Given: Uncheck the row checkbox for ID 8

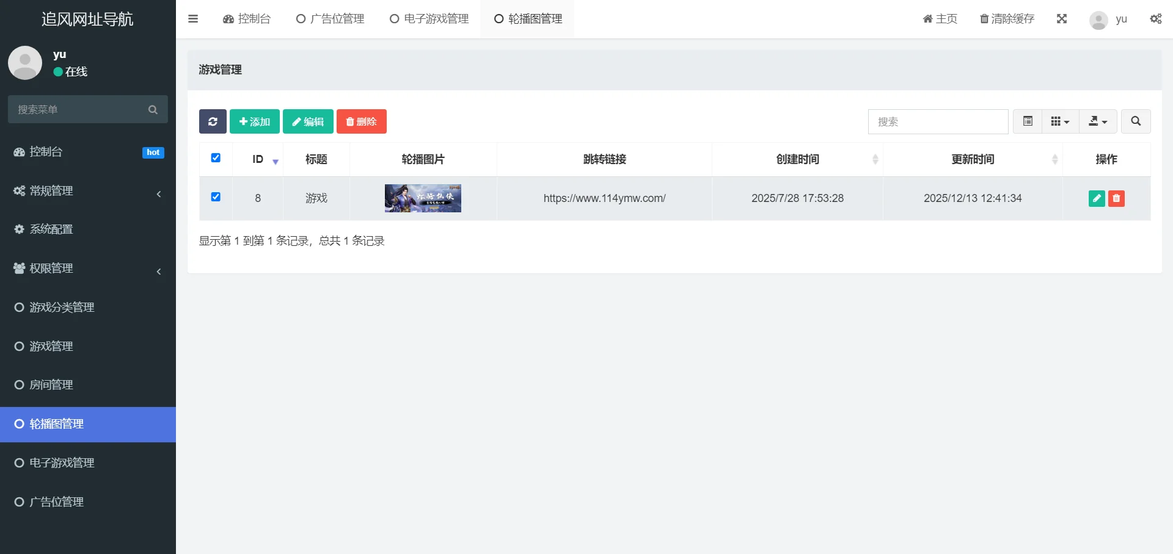Looking at the screenshot, I should click(216, 197).
